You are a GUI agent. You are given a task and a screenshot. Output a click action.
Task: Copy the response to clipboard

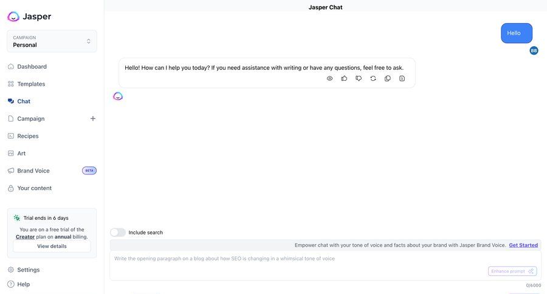click(x=388, y=78)
